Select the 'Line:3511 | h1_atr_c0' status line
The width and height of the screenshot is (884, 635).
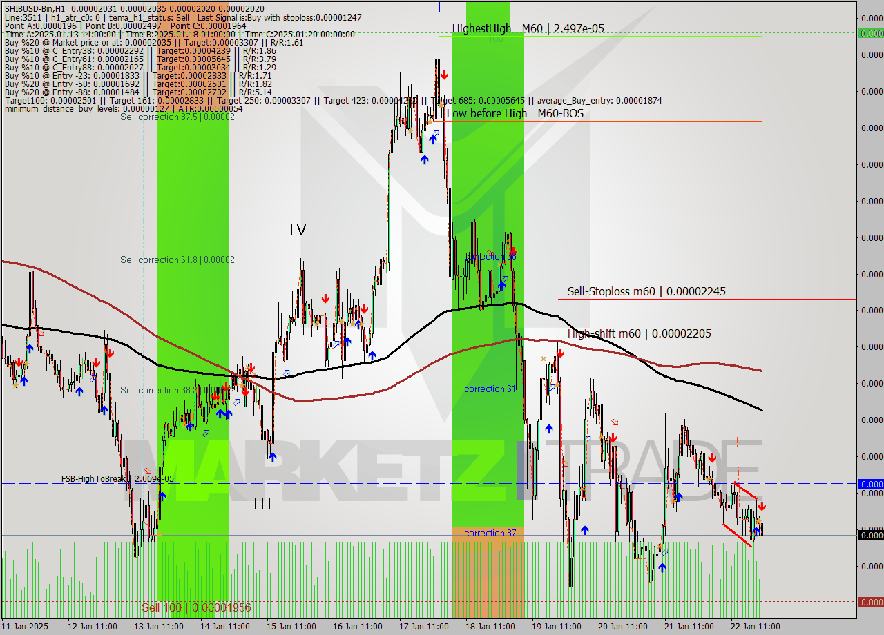182,17
